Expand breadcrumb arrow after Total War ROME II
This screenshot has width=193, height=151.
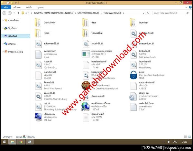coord(124,13)
